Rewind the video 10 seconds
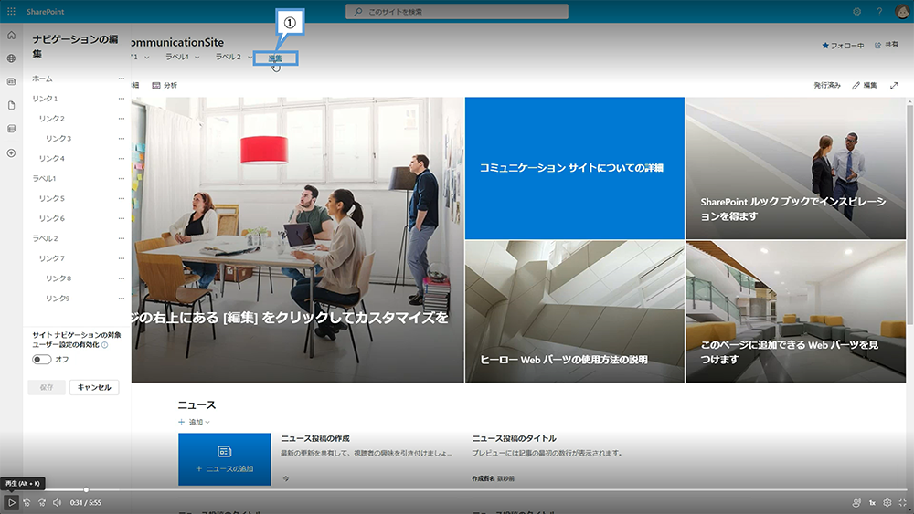 (27, 502)
